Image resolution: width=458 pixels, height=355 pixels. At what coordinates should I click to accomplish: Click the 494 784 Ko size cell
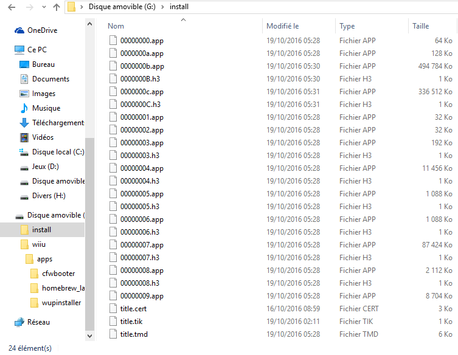click(x=435, y=66)
